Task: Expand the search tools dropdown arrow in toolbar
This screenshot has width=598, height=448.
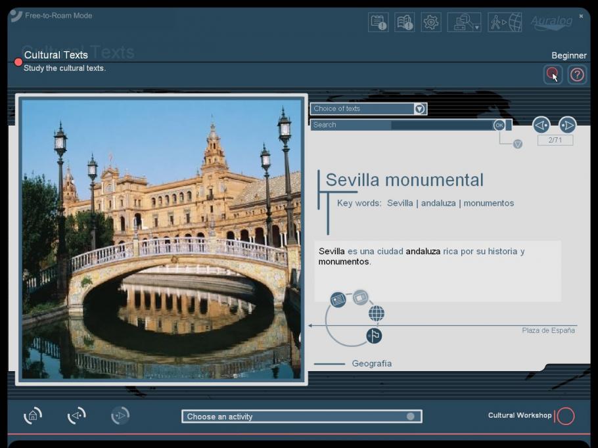Action: click(476, 28)
